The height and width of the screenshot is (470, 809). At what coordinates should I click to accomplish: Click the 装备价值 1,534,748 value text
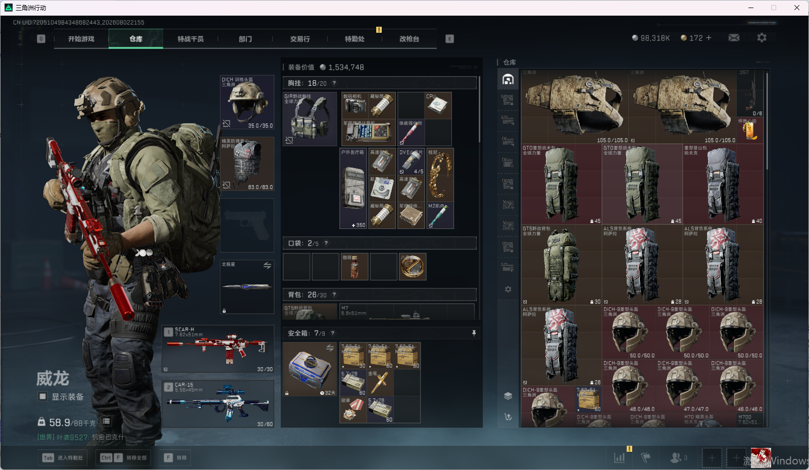coord(326,67)
